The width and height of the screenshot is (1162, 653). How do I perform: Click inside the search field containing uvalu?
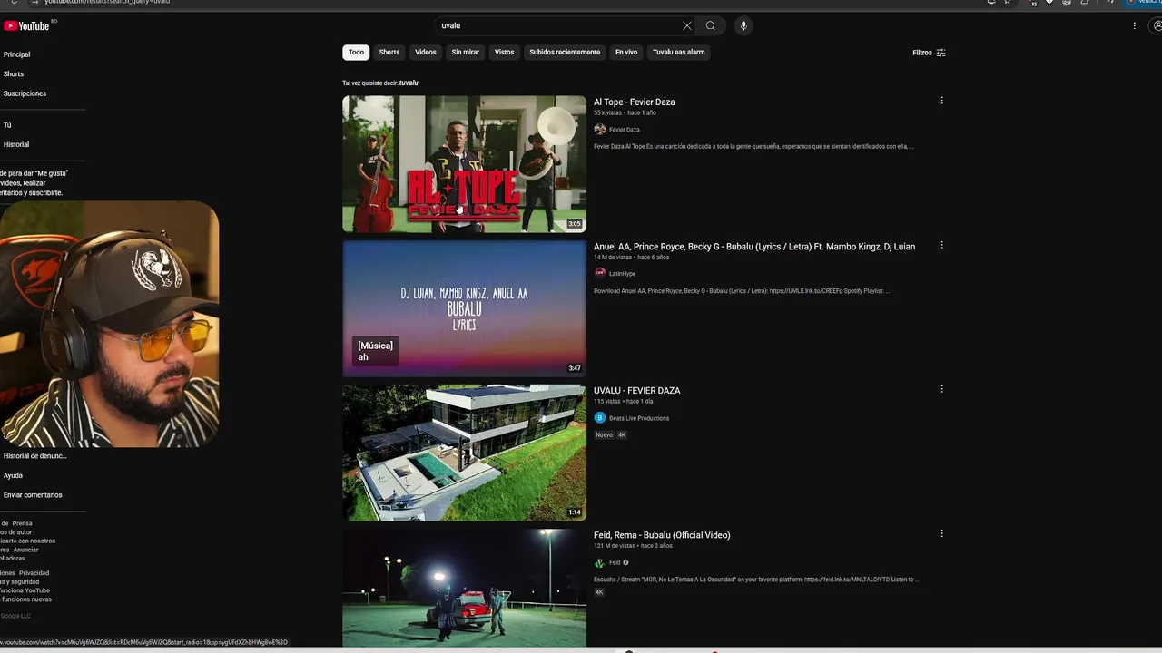[x=558, y=25]
